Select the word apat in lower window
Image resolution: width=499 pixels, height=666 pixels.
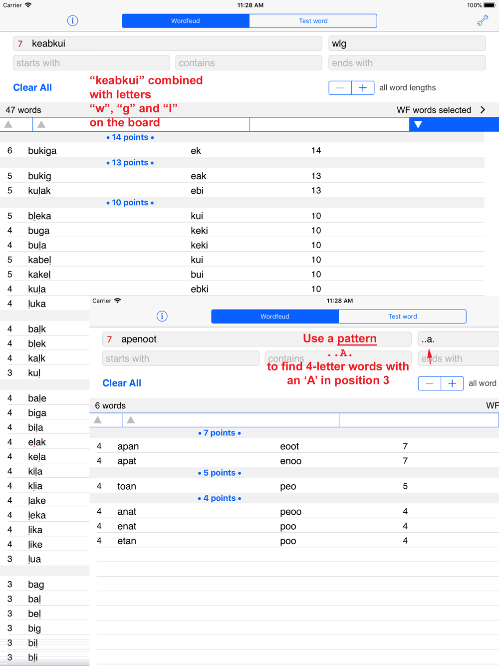127,461
